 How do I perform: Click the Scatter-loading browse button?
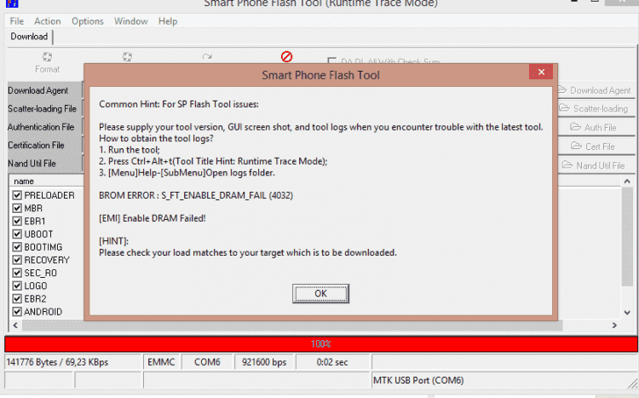tap(596, 109)
